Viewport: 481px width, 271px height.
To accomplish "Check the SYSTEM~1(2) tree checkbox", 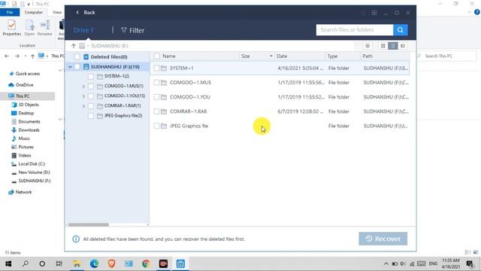I will (91, 76).
